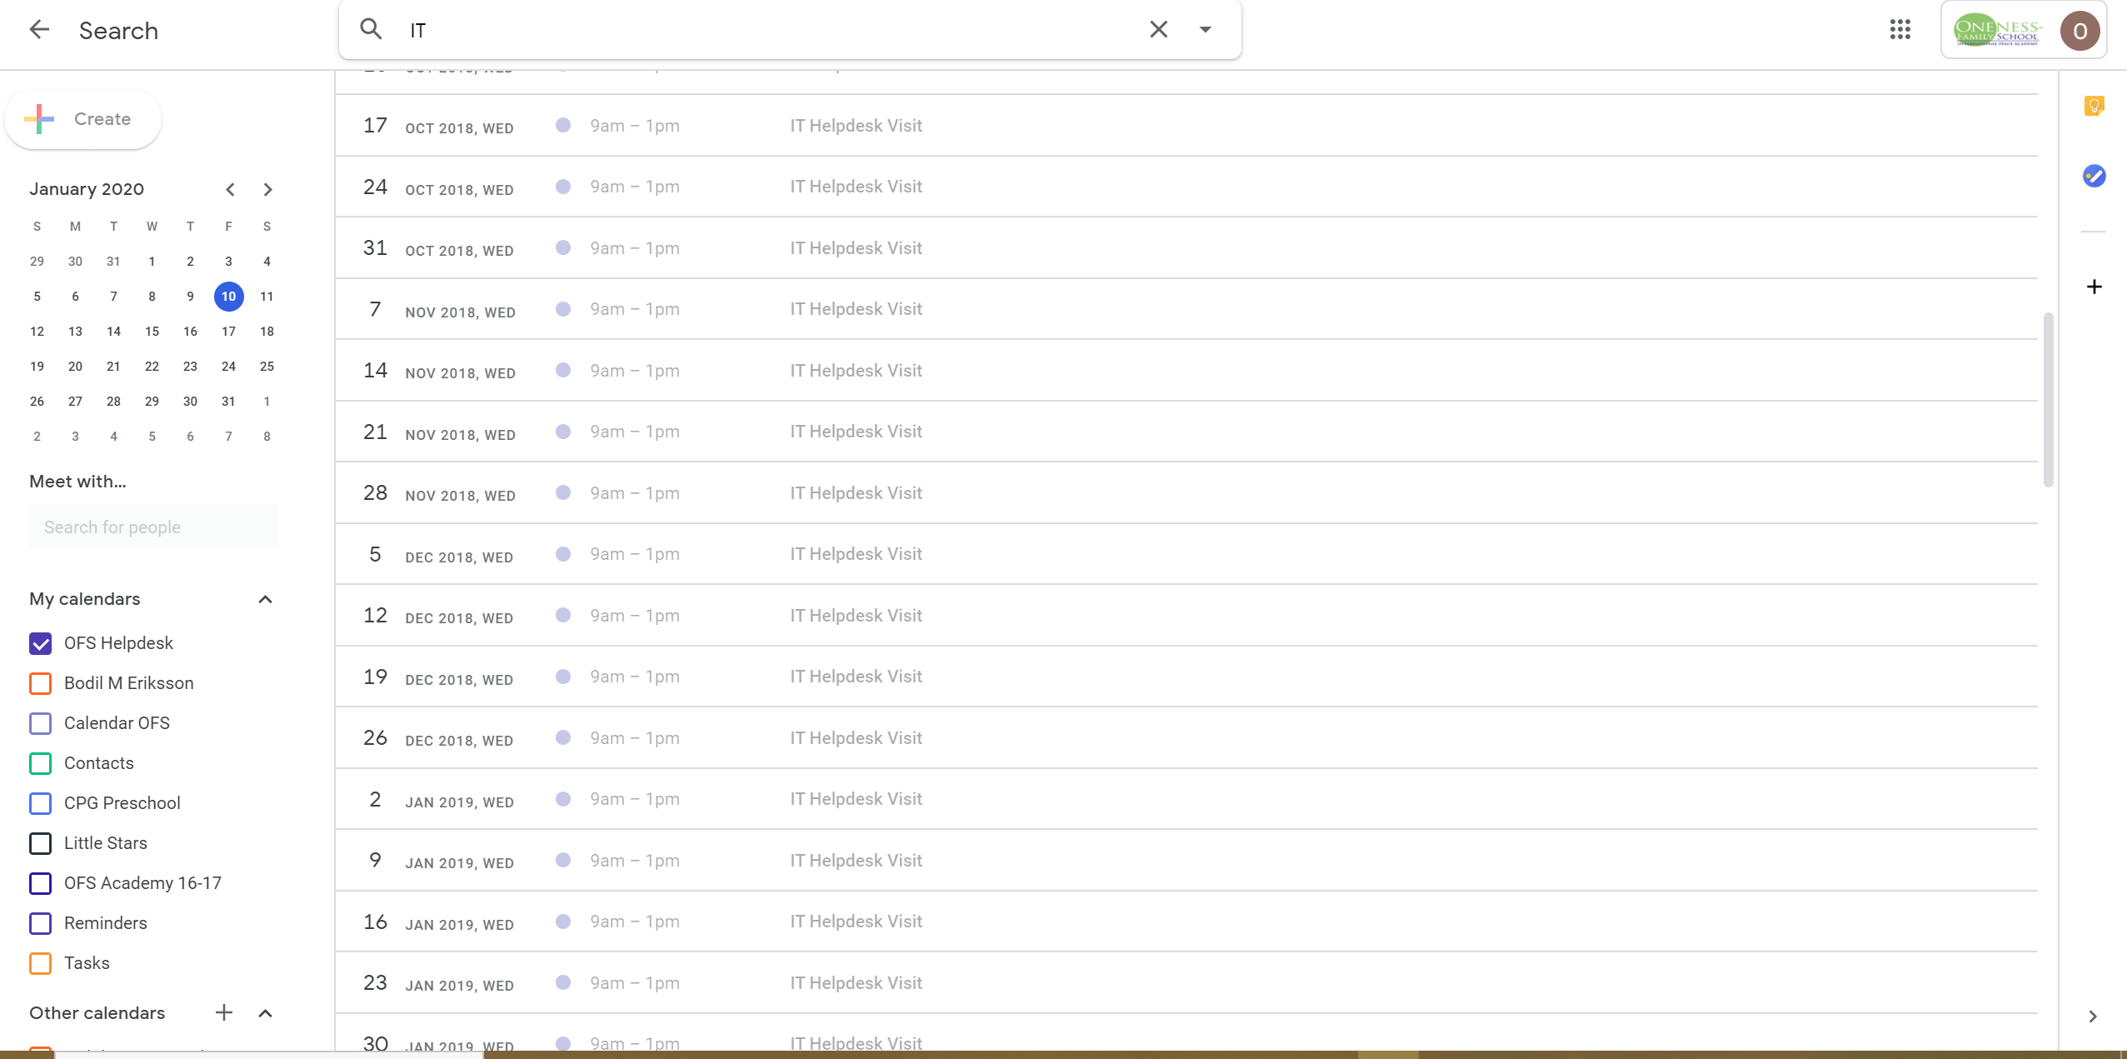
Task: Add other calendars with plus icon
Action: click(x=223, y=1012)
